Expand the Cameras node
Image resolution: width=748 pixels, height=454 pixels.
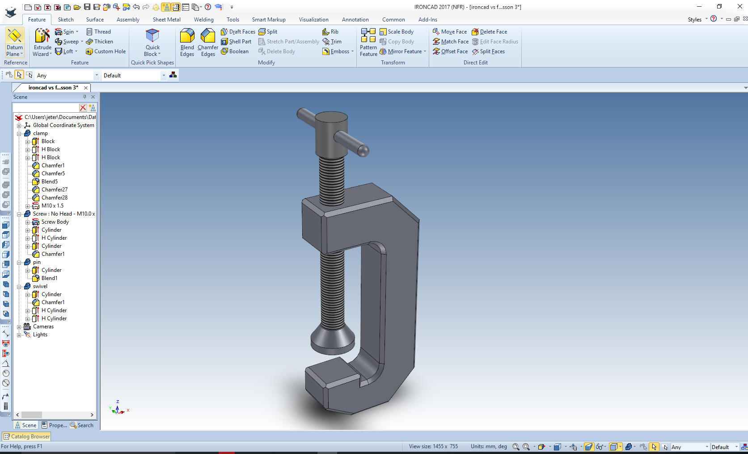[x=19, y=327]
